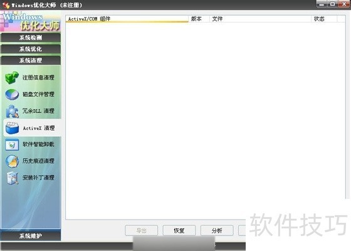Close the Windows优化大师 window
351x251 pixels.
coord(344,4)
